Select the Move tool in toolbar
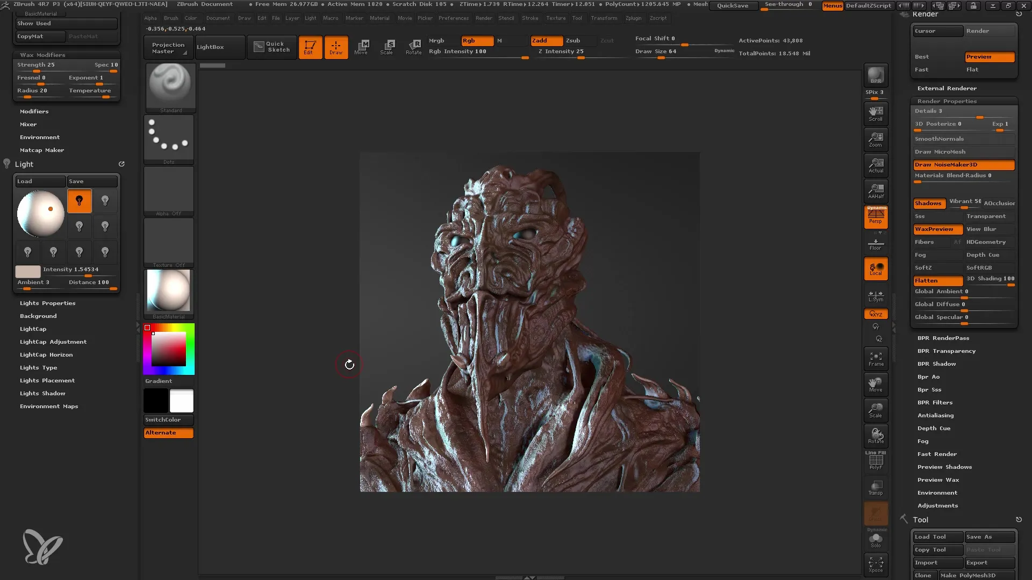The height and width of the screenshot is (580, 1032). (361, 46)
